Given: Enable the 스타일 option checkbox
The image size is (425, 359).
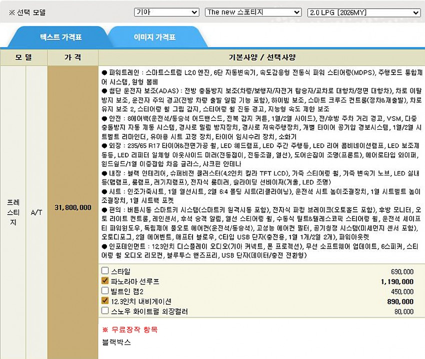Looking at the screenshot, I should coord(105,271).
